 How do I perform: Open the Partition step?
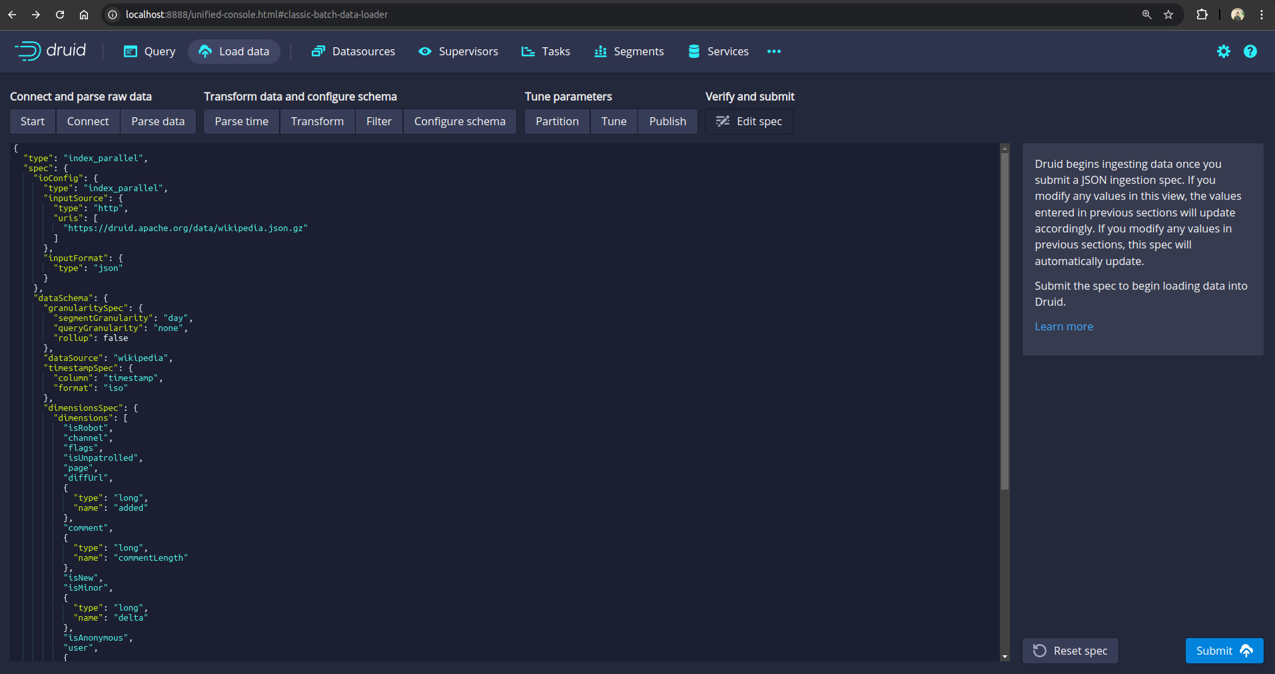pyautogui.click(x=557, y=121)
